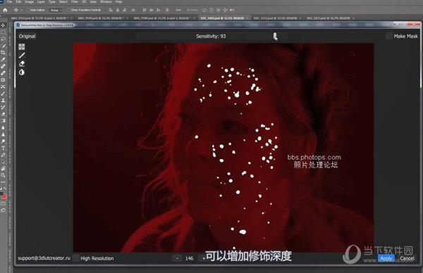Image resolution: width=423 pixels, height=273 pixels.
Task: Open the Edit Toolbar three-dot button
Action: 4,182
